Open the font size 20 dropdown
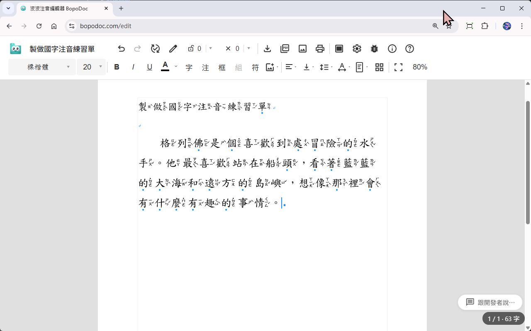531x331 pixels. pyautogui.click(x=91, y=67)
